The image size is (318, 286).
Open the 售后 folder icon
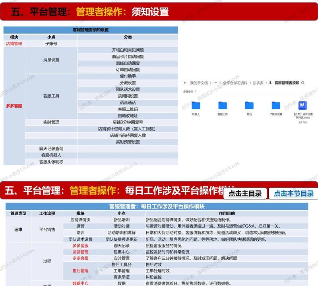click(x=249, y=105)
